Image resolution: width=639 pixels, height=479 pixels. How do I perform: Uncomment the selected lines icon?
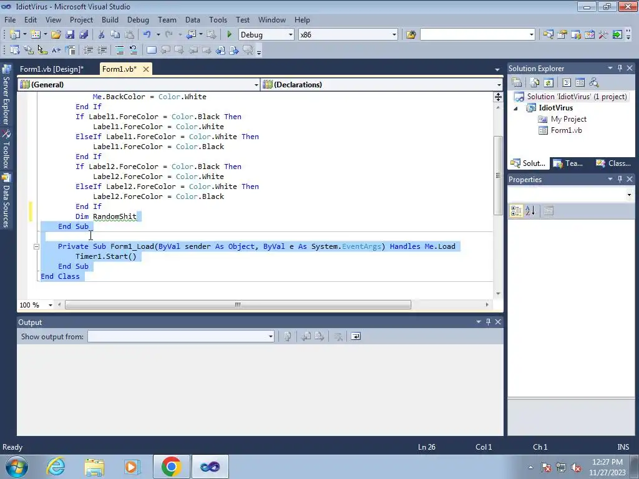pos(134,50)
